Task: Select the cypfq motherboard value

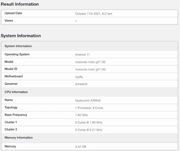Action: click(x=79, y=77)
